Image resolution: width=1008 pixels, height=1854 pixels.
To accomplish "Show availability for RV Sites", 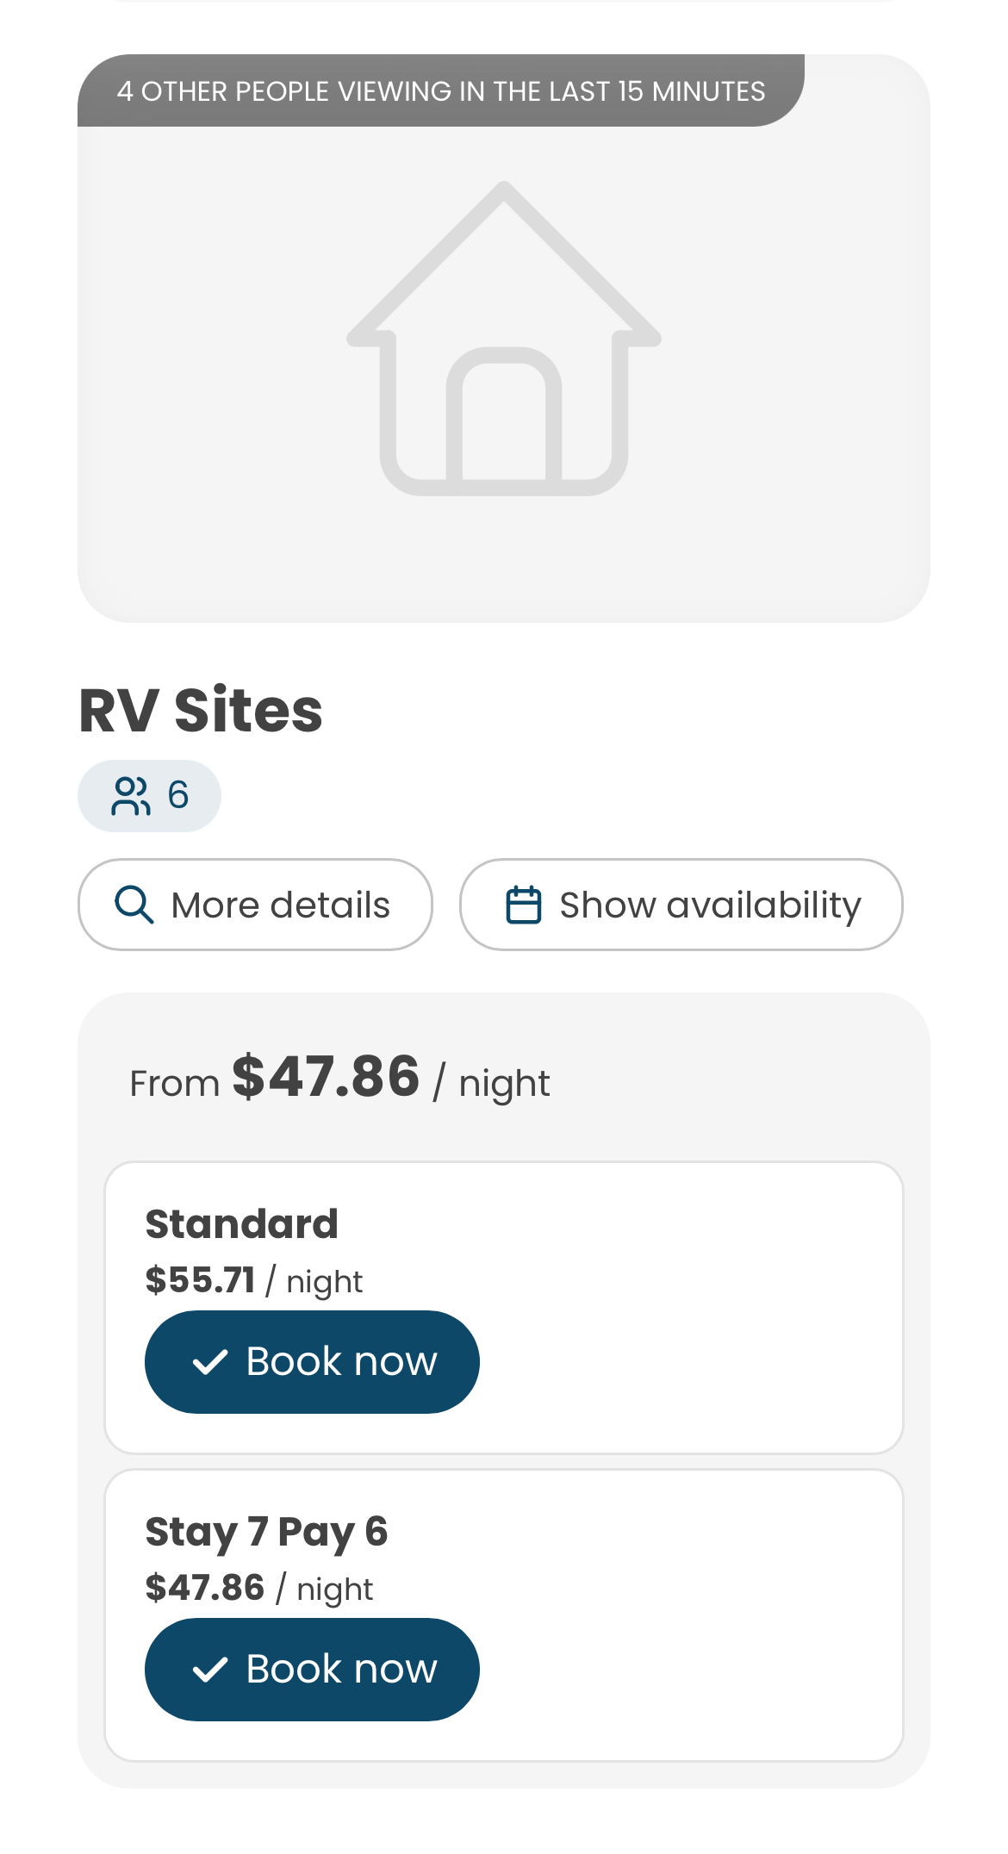I will tap(681, 905).
